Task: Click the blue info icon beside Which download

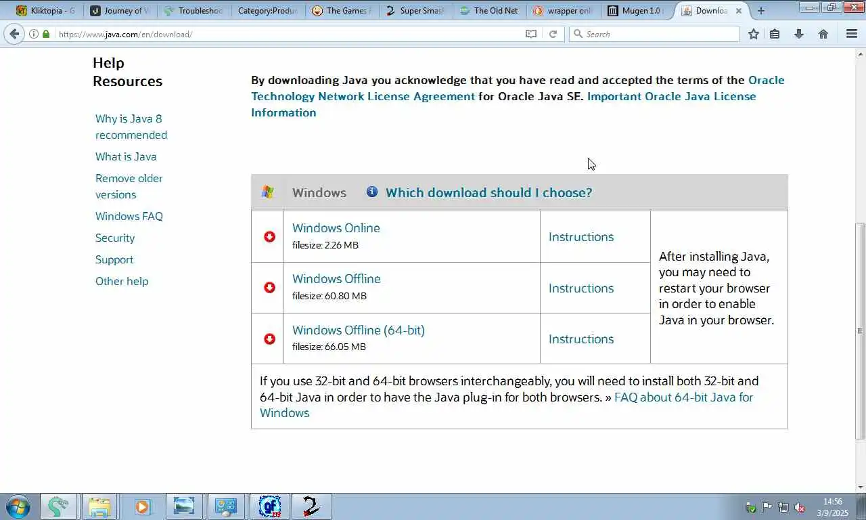Action: click(x=372, y=192)
